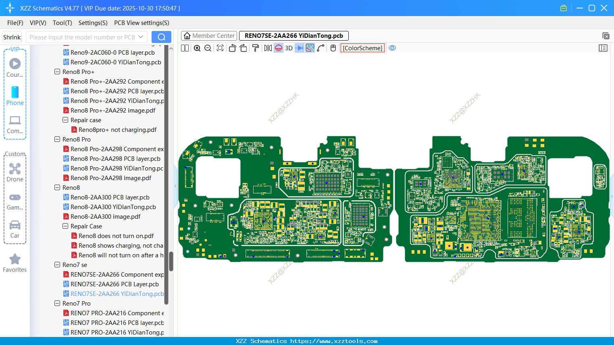Collapse the Reno7 se tree node
614x345 pixels.
(57, 265)
